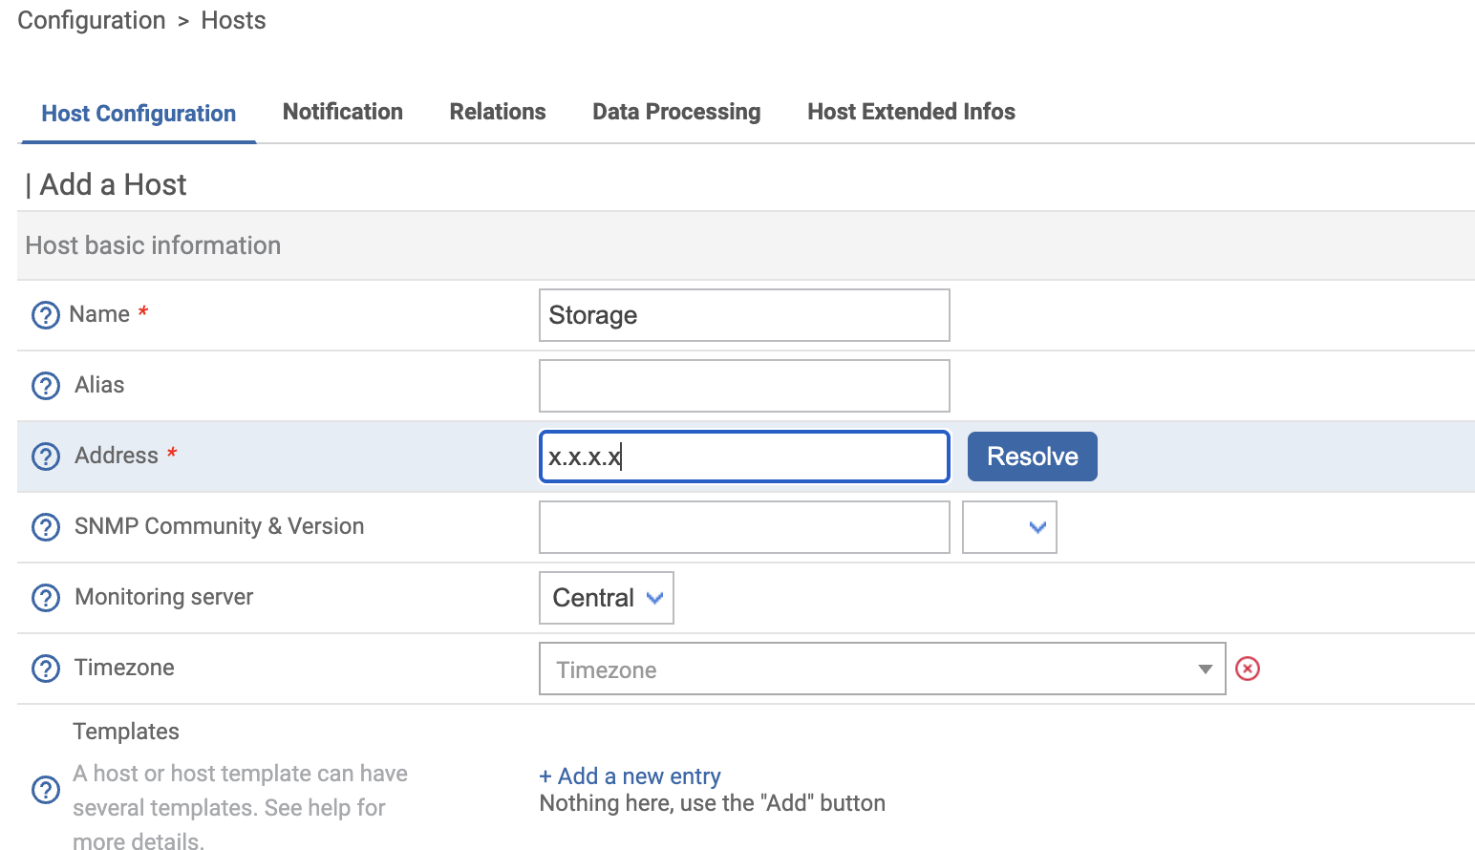Viewport: 1475px width, 850px height.
Task: Click the Add a new entry link
Action: 630,776
